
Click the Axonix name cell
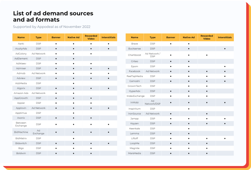point(21,118)
